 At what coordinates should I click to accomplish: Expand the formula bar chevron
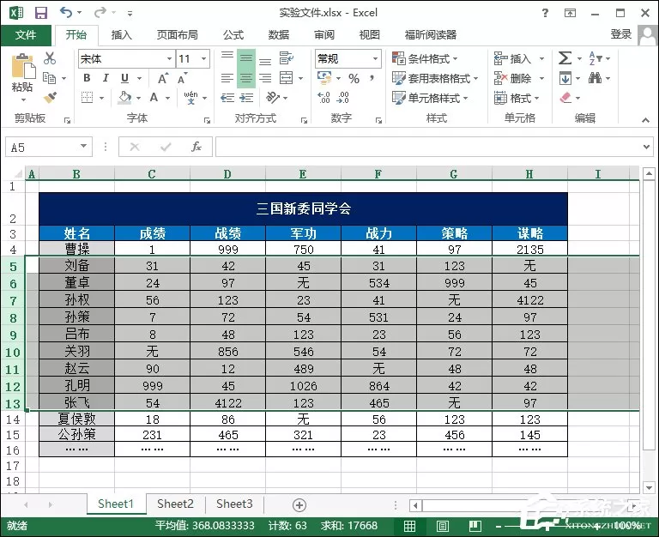click(x=647, y=147)
